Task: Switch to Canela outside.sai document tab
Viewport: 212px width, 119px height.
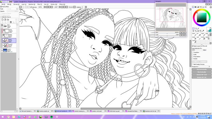Action: 46,111
